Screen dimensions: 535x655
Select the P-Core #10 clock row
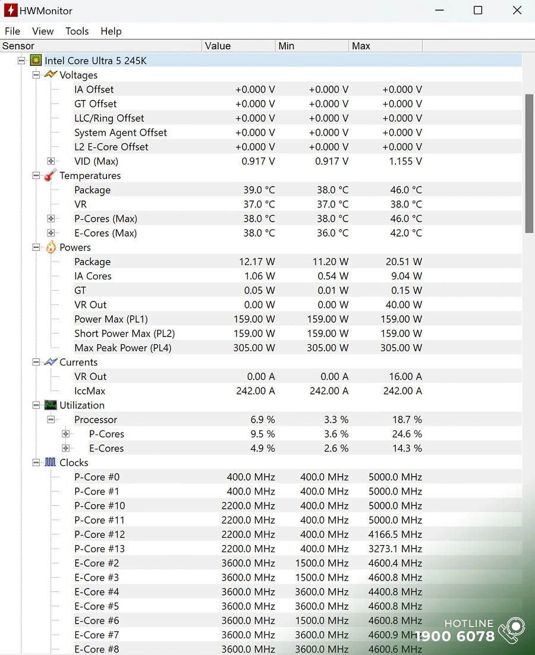297,505
